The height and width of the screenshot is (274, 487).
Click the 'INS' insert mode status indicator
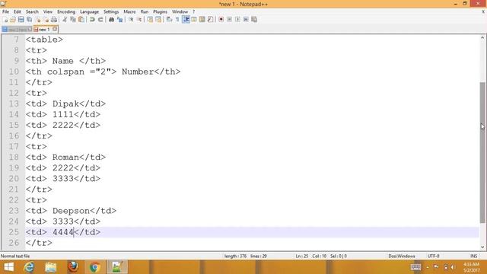(x=473, y=256)
